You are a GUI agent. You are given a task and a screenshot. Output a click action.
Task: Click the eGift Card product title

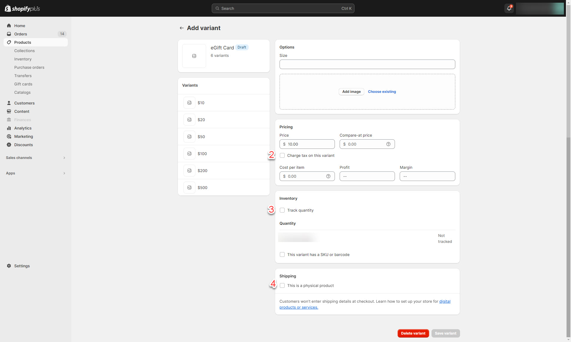tap(222, 48)
